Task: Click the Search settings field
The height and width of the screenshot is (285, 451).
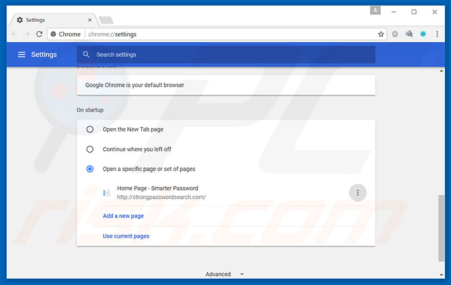Action: (226, 54)
